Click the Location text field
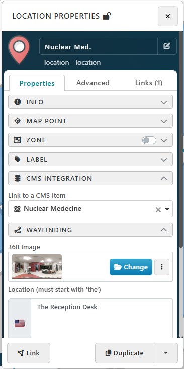 coord(102,318)
